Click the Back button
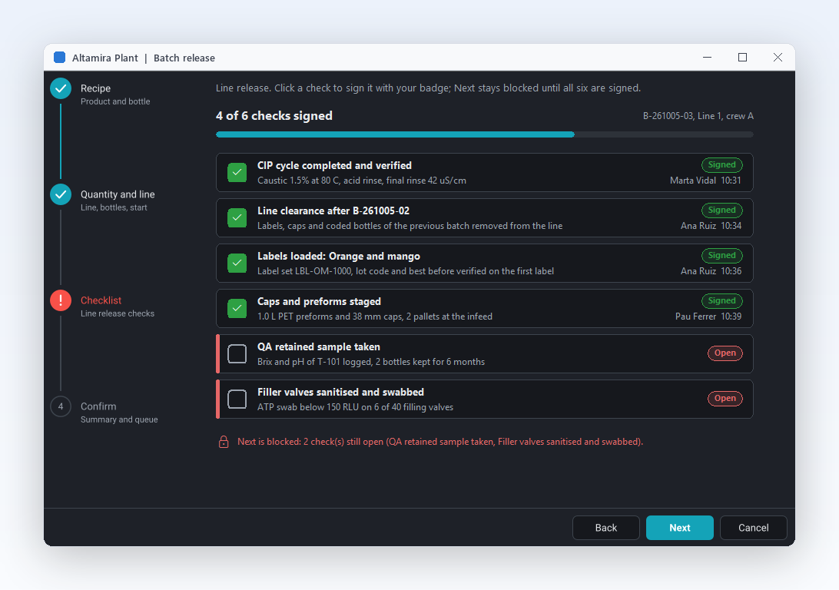This screenshot has height=590, width=839. click(605, 528)
